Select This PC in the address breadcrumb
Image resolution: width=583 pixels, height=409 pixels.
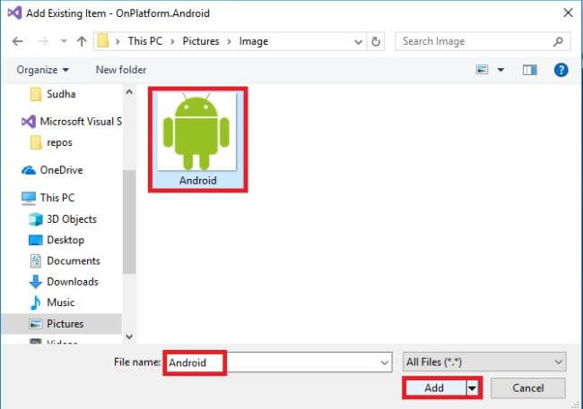click(x=145, y=41)
